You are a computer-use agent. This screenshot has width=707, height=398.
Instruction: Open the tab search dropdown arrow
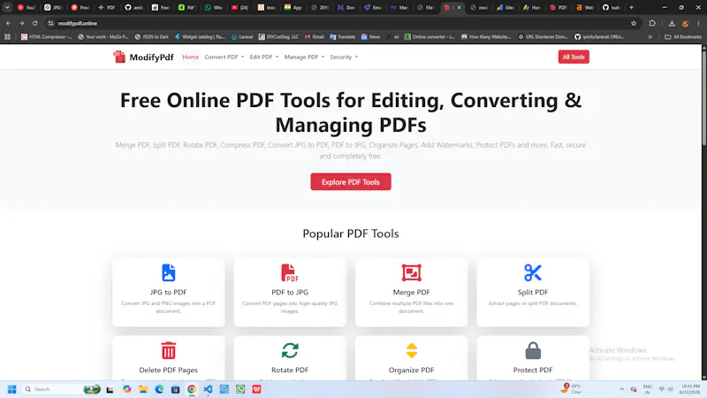7,7
